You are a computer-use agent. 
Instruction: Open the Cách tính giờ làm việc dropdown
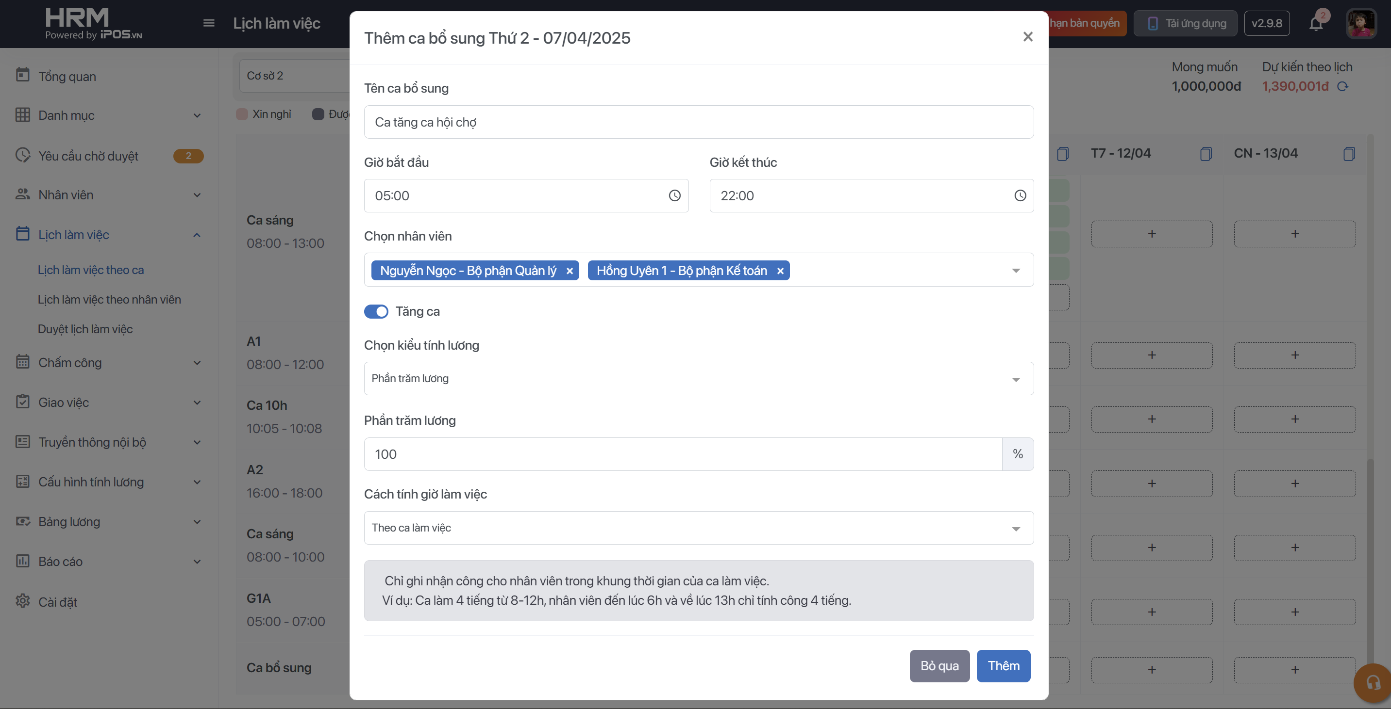698,528
